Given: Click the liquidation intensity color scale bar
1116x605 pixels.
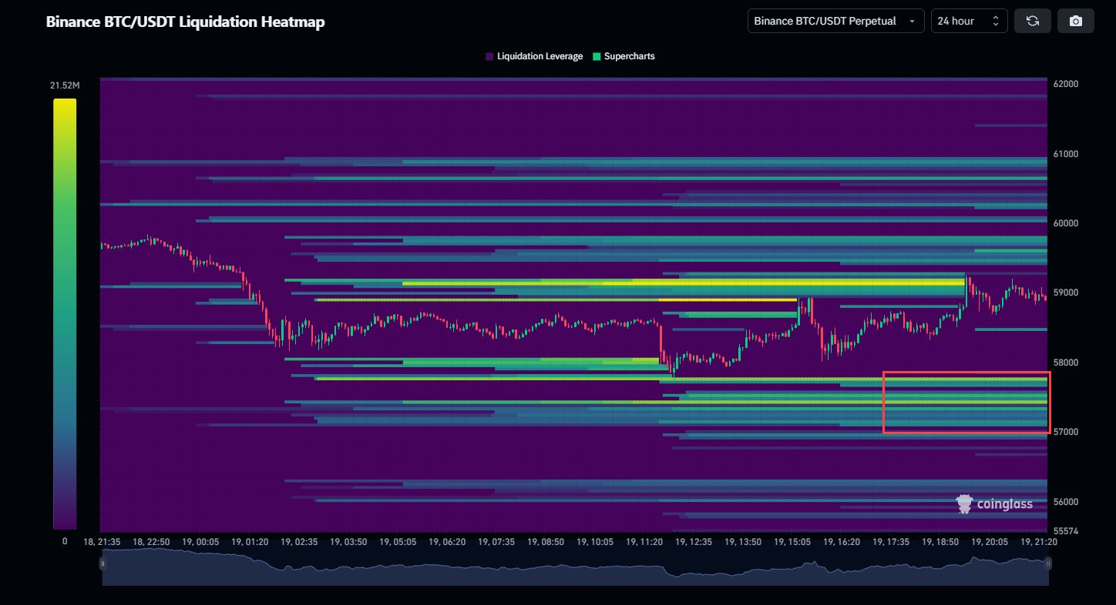Looking at the screenshot, I should [x=65, y=313].
